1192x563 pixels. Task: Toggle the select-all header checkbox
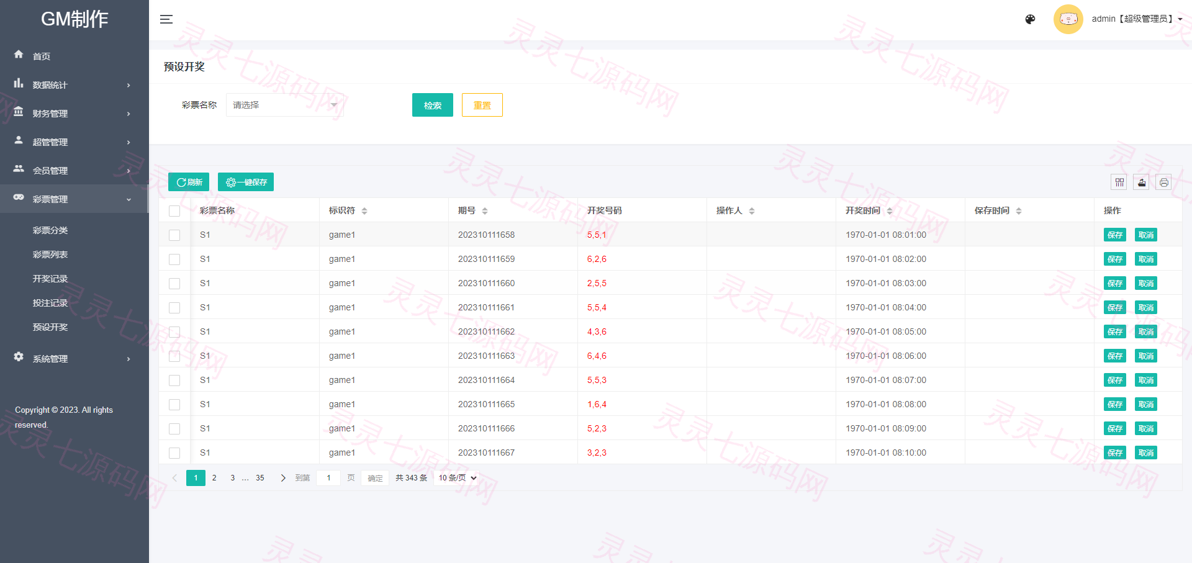click(174, 211)
